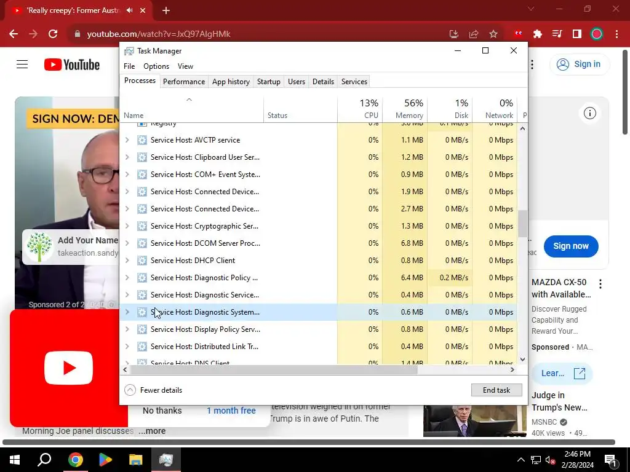Open Windows Start menu
The image size is (630, 472).
(x=15, y=460)
